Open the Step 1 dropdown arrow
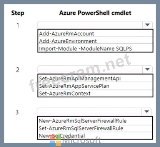The image size is (160, 147). (x=148, y=25)
